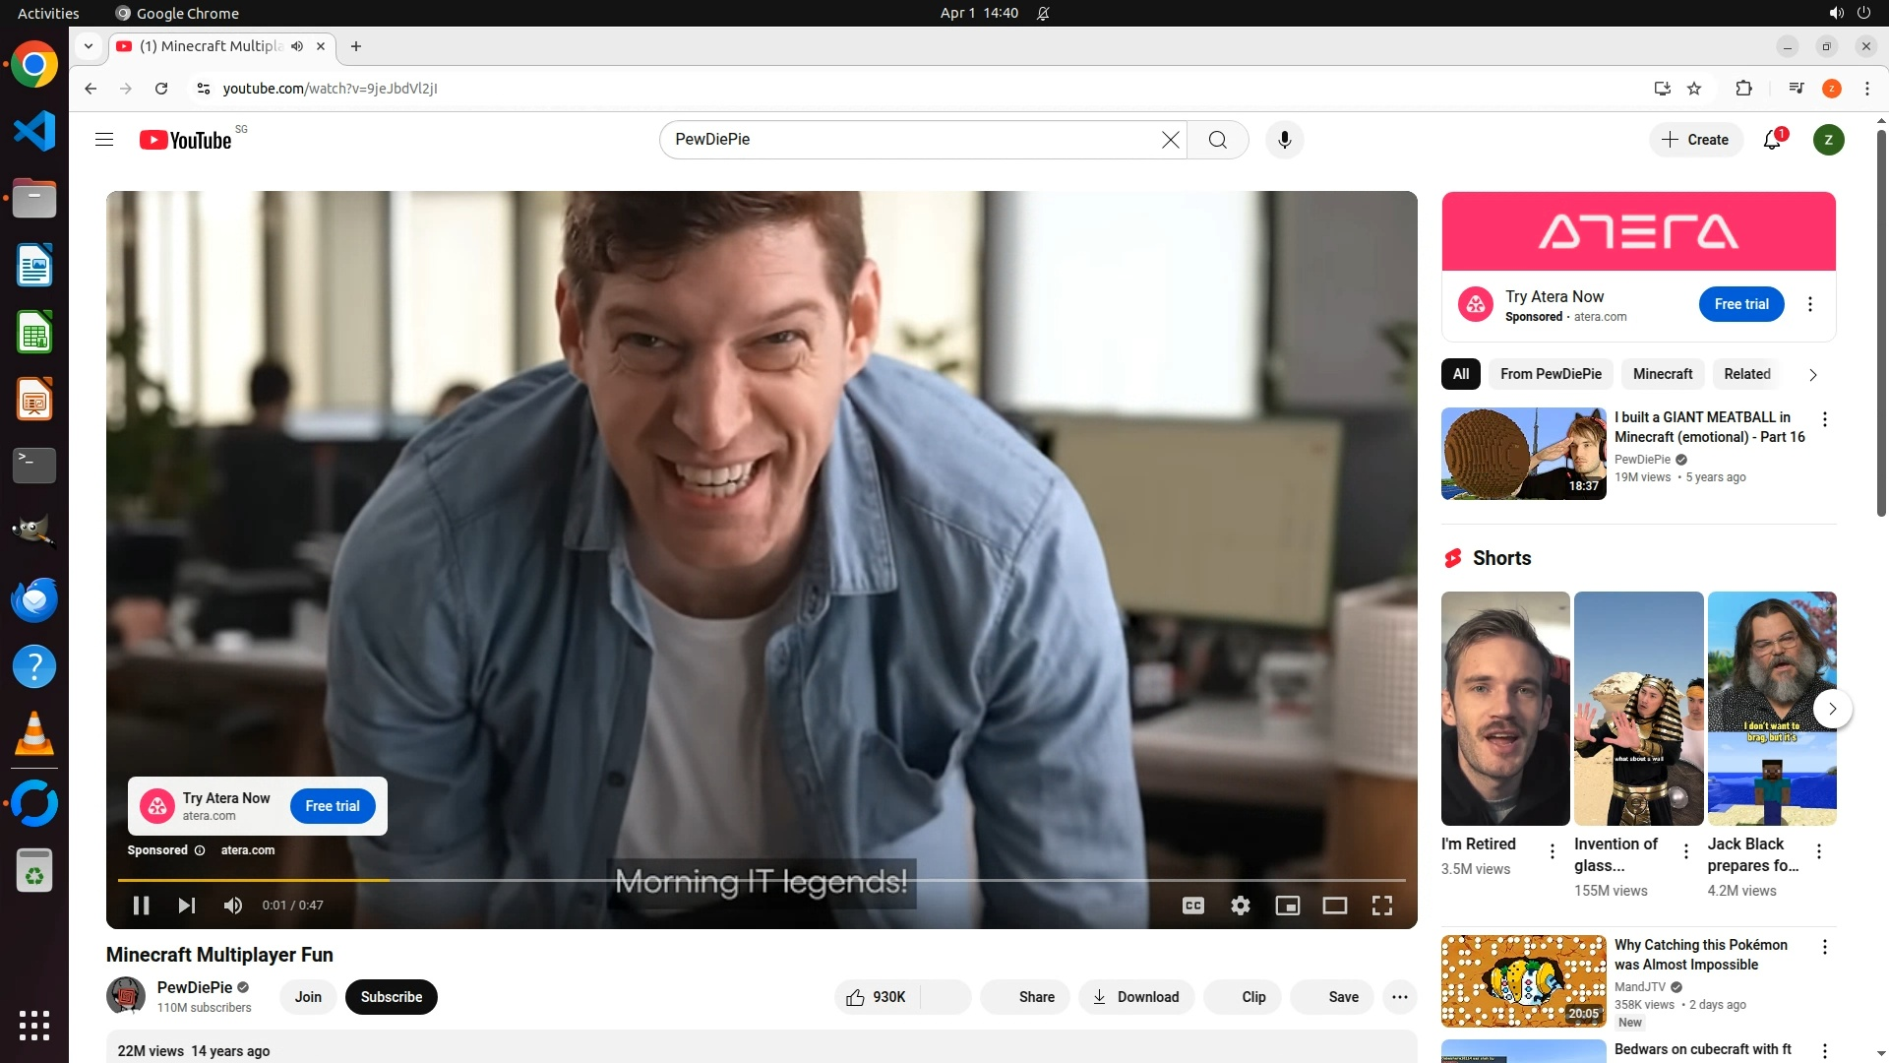Open the notifications bell
This screenshot has height=1063, width=1889.
coord(1772,140)
